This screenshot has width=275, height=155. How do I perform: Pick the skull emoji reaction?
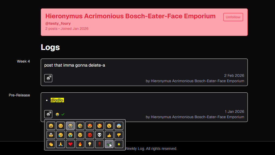coord(99,135)
